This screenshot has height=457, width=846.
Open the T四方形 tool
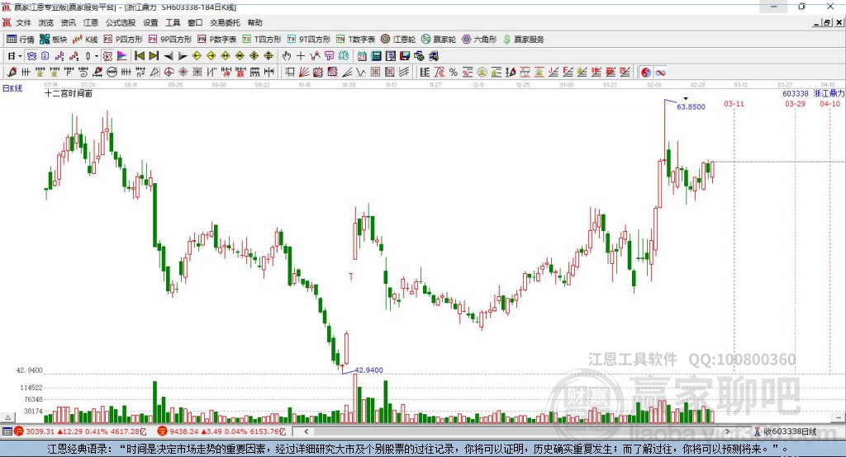pos(262,40)
